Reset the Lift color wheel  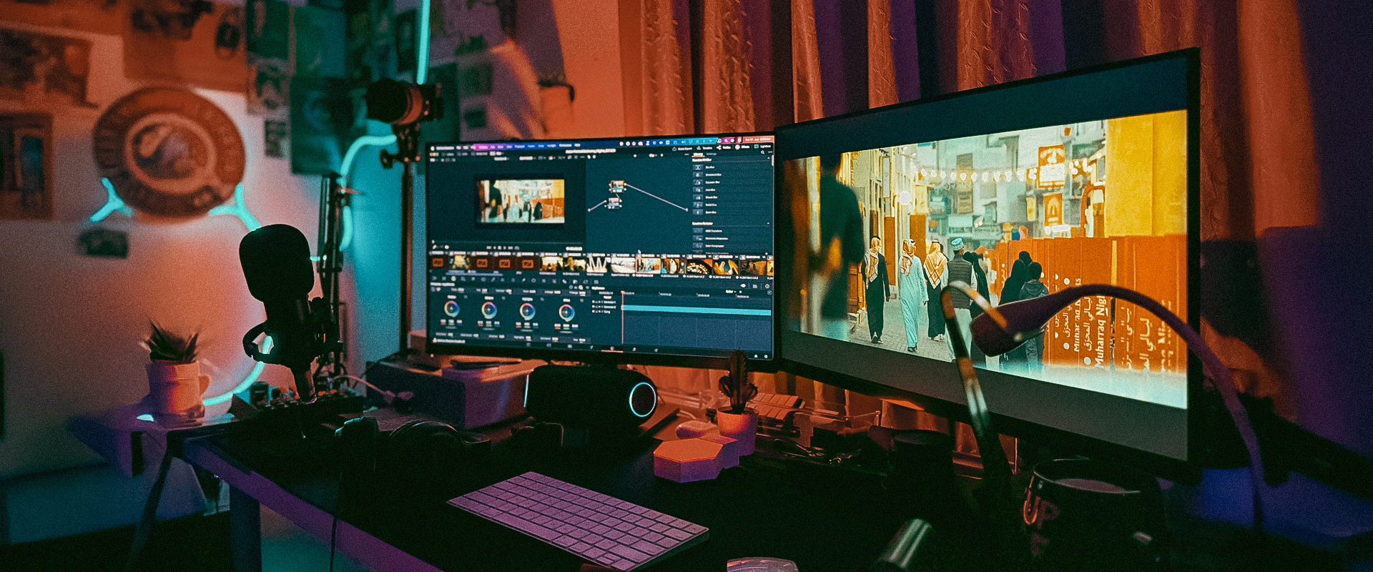coord(466,297)
